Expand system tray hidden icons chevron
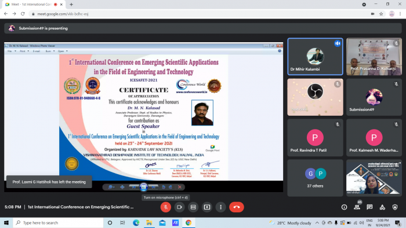The image size is (406, 228). click(x=317, y=223)
